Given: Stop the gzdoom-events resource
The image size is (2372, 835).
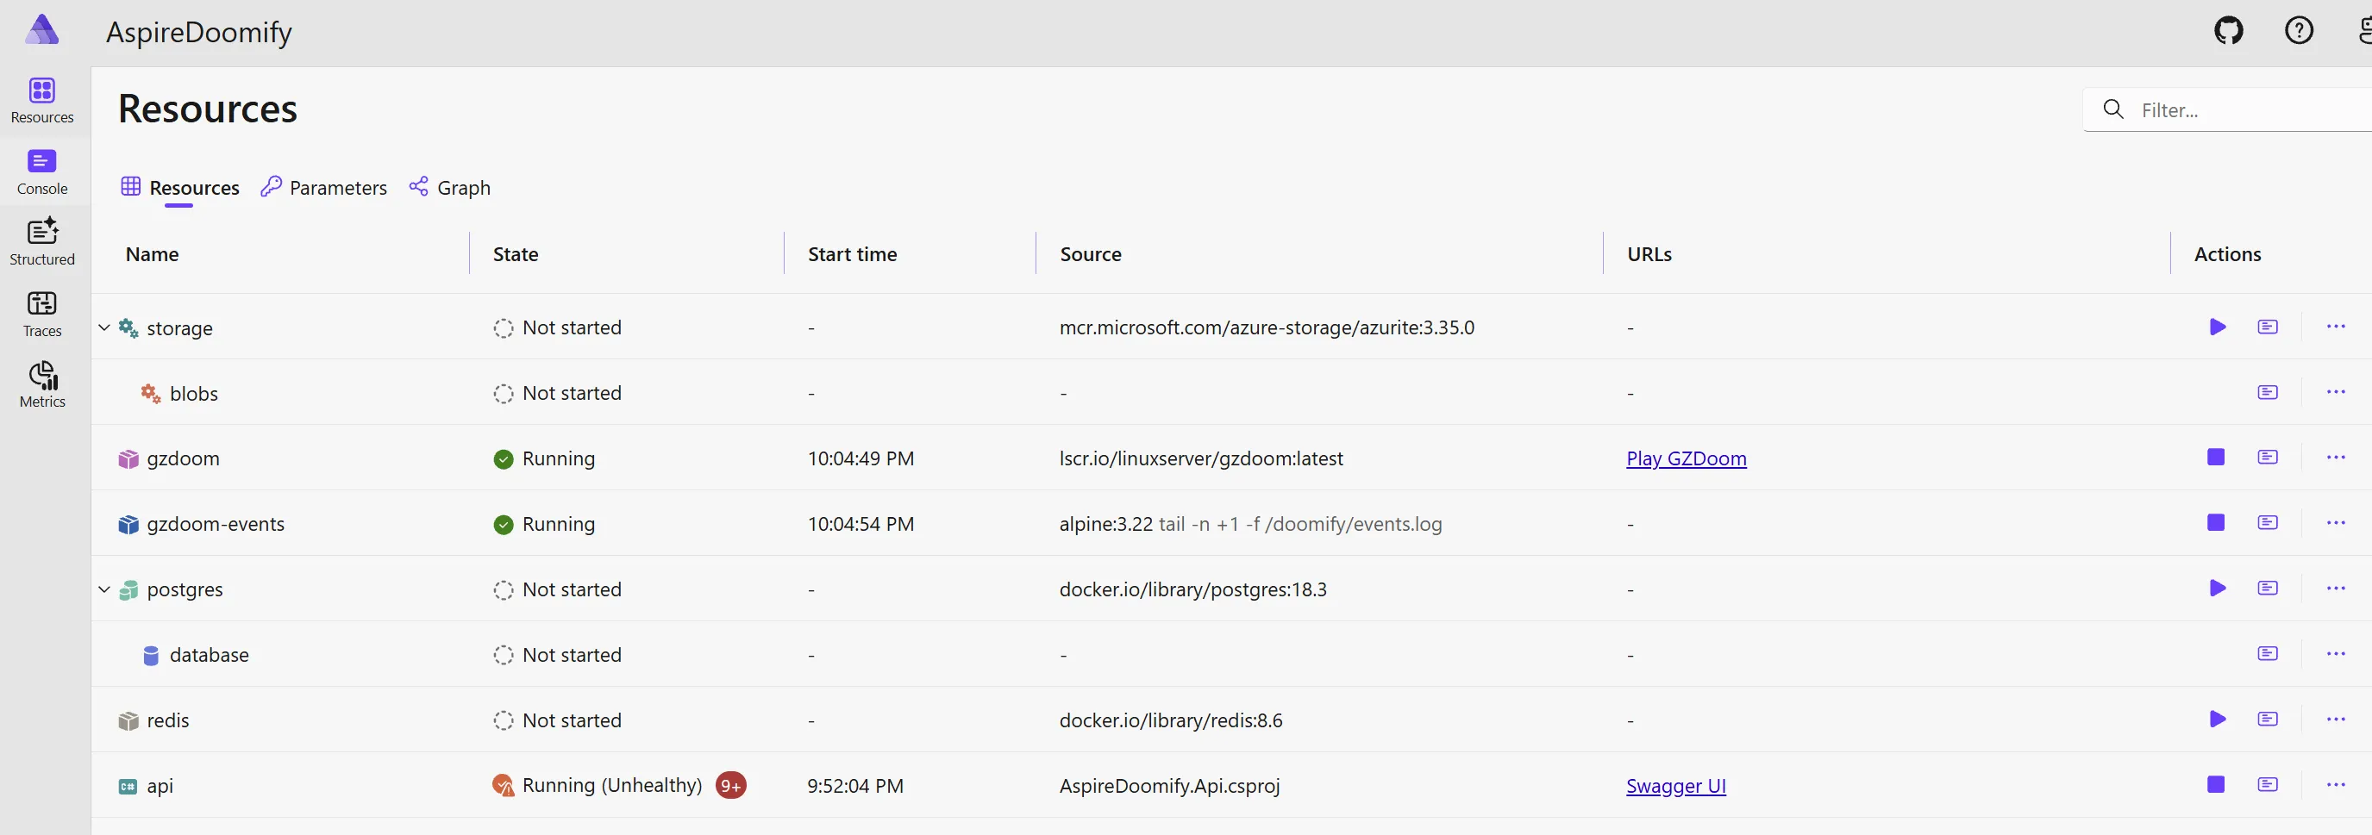Looking at the screenshot, I should [x=2217, y=523].
